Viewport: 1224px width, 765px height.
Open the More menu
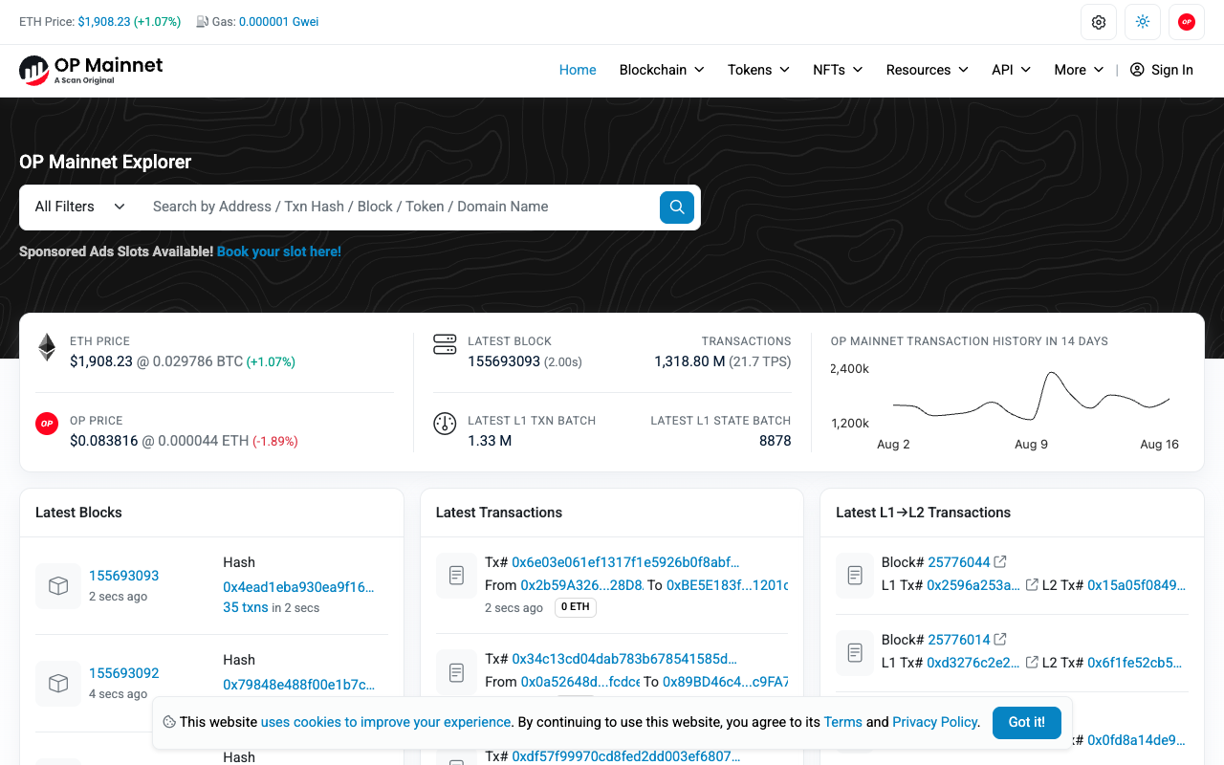(x=1079, y=70)
